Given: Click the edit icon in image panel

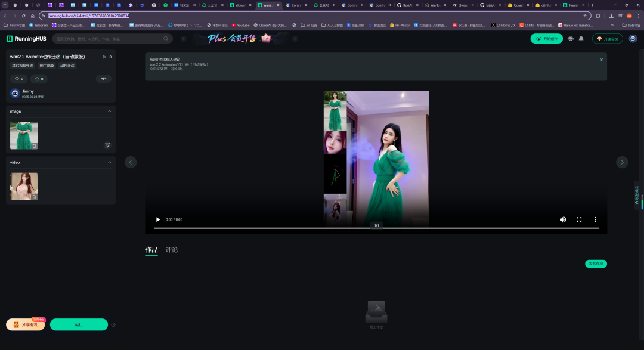Looking at the screenshot, I should pyautogui.click(x=107, y=145).
